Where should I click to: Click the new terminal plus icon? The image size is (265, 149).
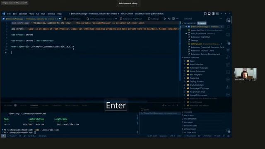pos(163,105)
